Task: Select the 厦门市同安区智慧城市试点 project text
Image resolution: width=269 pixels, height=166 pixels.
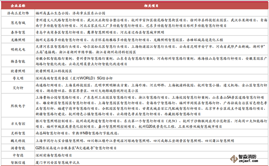Action: click(57, 162)
